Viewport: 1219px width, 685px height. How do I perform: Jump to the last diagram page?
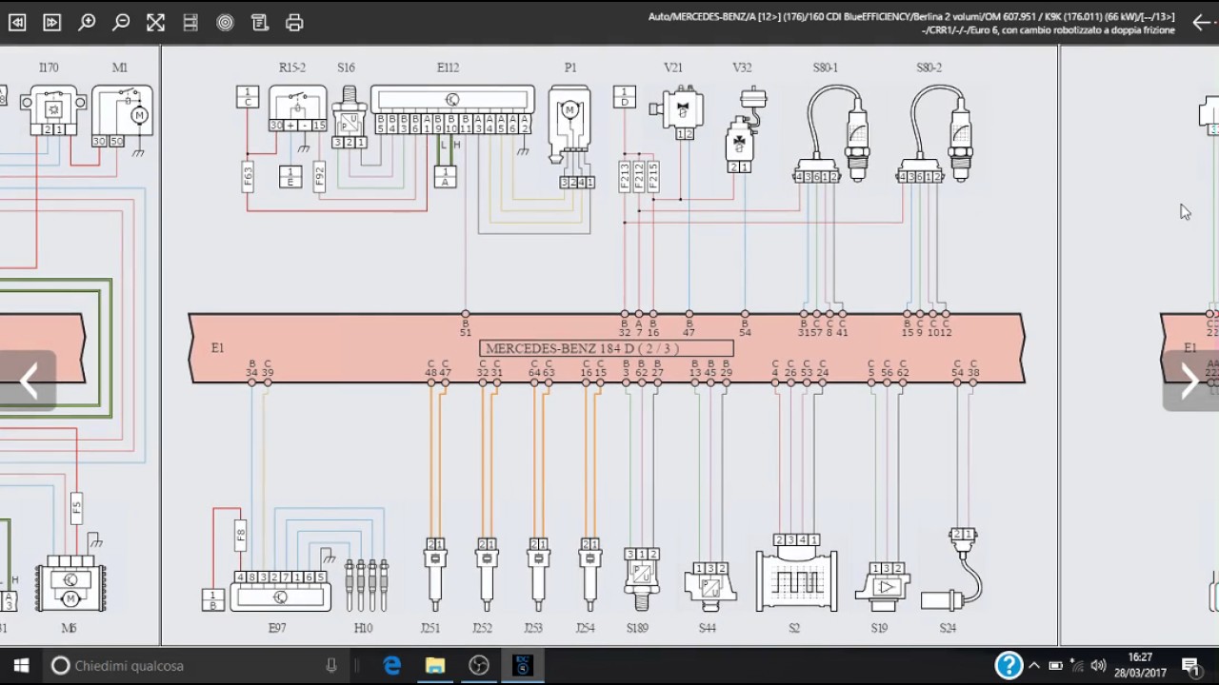point(51,23)
